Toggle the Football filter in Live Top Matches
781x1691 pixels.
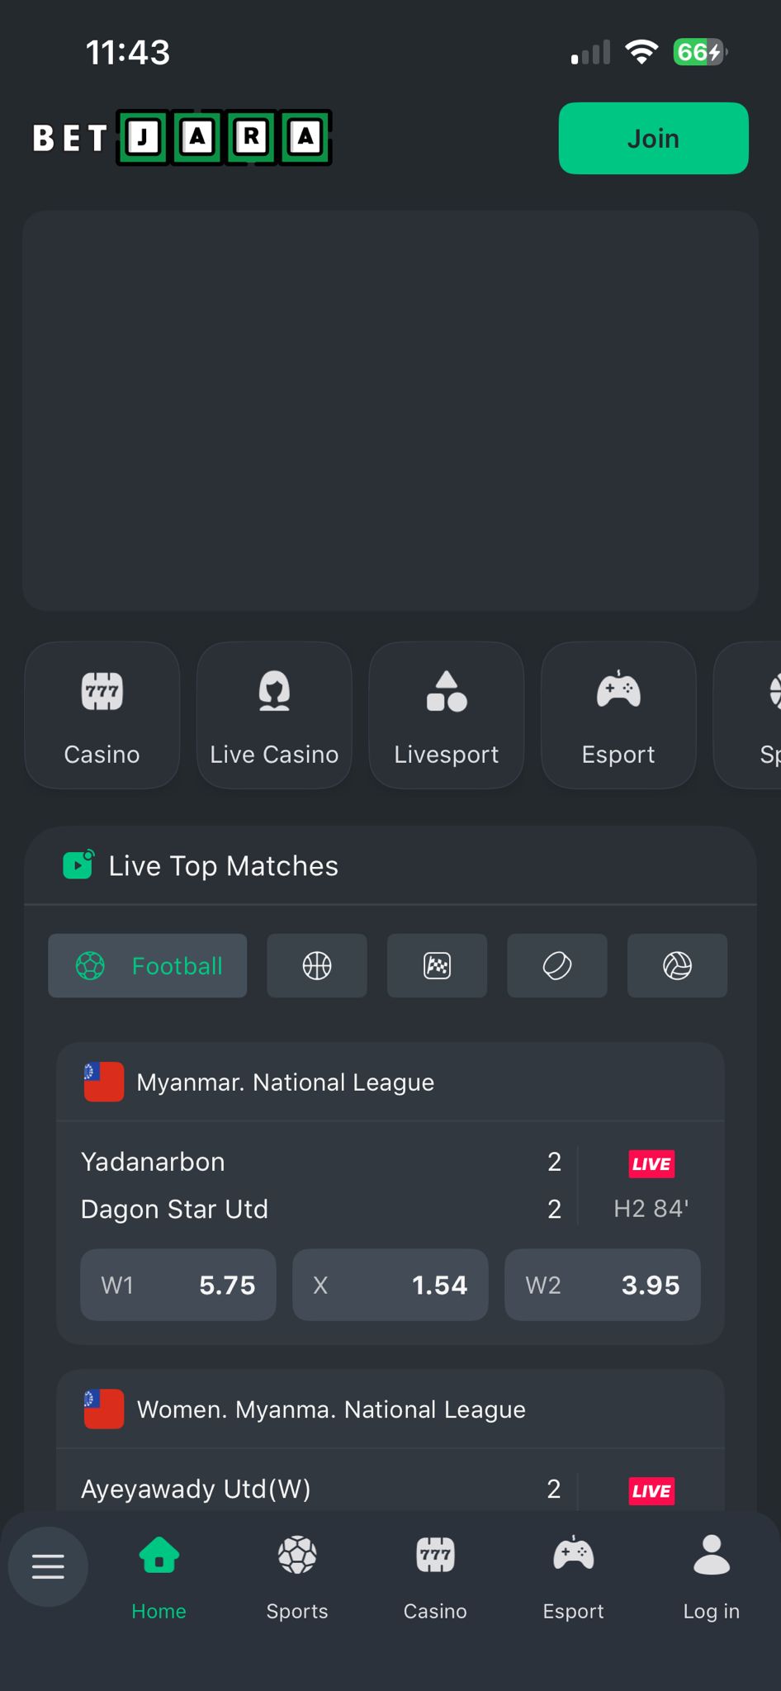(147, 965)
